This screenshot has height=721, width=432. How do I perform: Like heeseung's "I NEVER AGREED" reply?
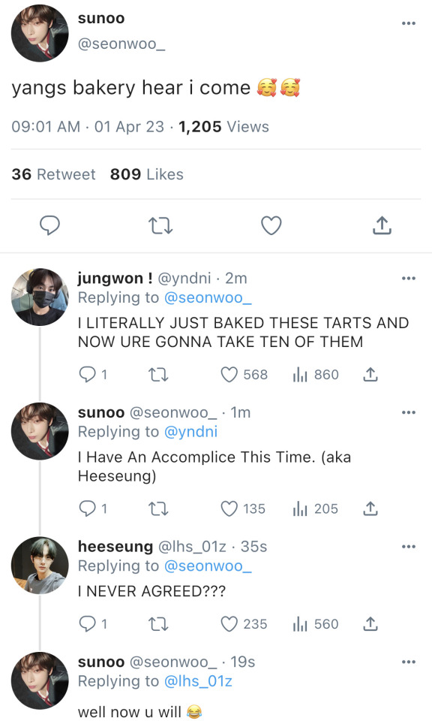click(229, 624)
